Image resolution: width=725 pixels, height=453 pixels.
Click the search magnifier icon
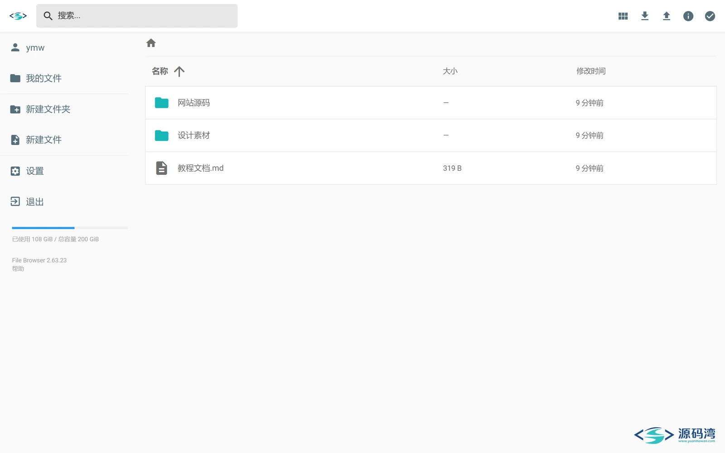pos(48,16)
